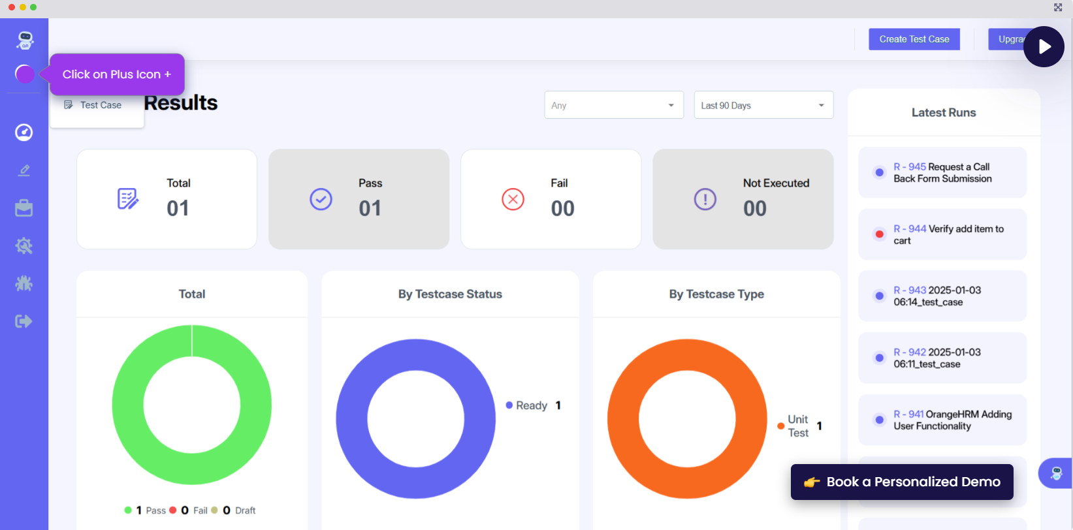This screenshot has height=530, width=1073.
Task: Select the pencil edit icon in sidebar
Action: [x=24, y=170]
